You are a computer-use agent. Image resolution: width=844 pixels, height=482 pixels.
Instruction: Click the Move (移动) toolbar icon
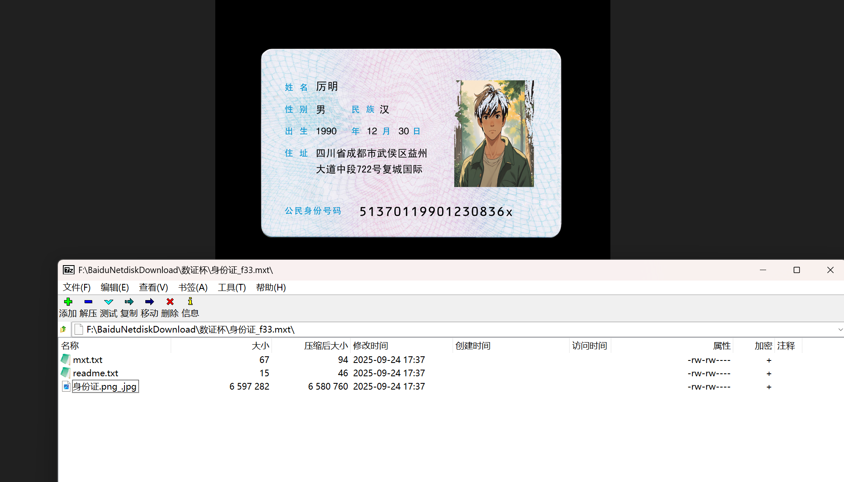(149, 302)
